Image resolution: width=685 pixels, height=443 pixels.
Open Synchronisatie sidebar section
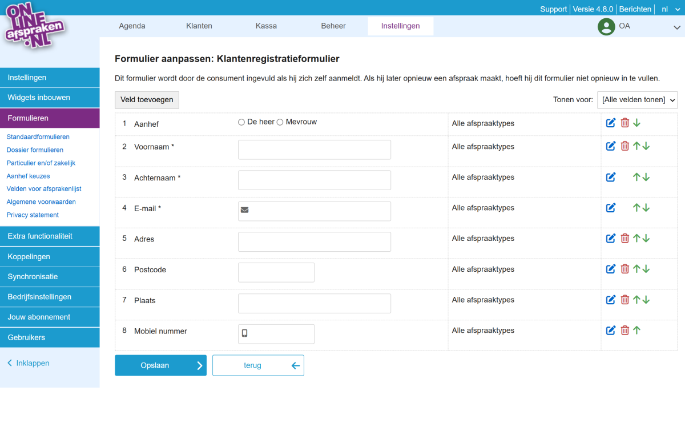pos(50,277)
